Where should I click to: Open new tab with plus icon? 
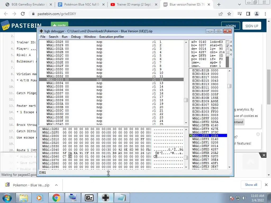(219, 4)
